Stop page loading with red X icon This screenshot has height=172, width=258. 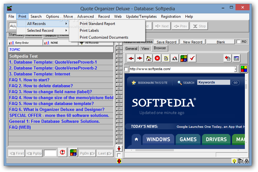157,58
